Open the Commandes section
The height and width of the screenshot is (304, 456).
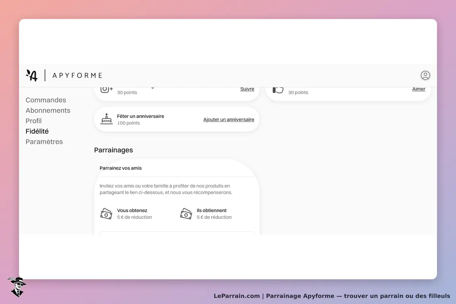(x=46, y=100)
